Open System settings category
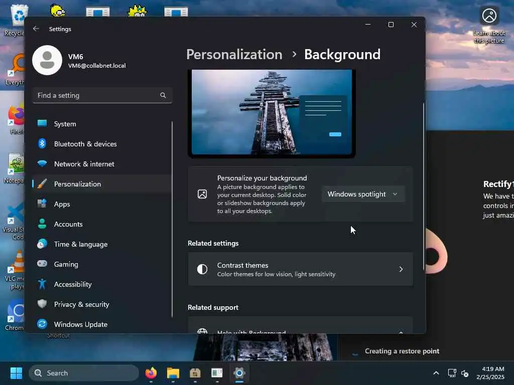Image resolution: width=514 pixels, height=385 pixels. tap(102, 124)
